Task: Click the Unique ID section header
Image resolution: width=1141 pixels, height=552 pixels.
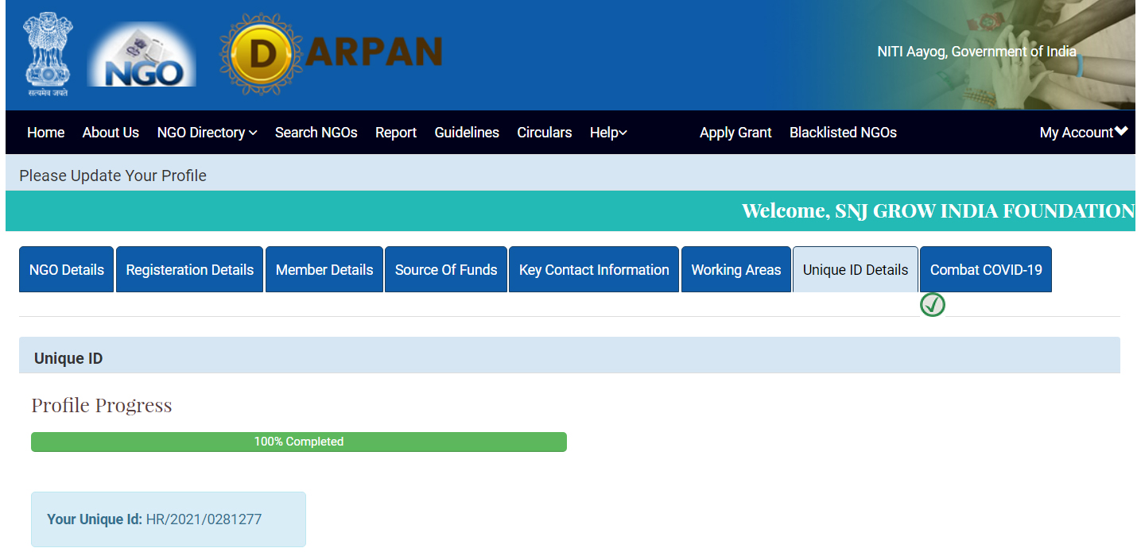Action: (x=569, y=356)
